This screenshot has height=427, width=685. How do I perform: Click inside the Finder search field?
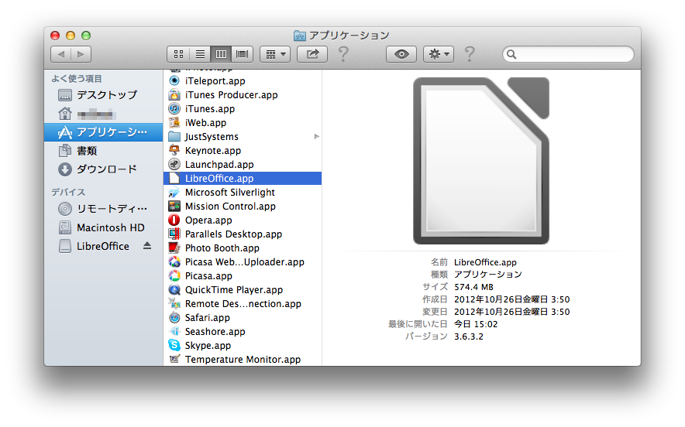tap(568, 54)
